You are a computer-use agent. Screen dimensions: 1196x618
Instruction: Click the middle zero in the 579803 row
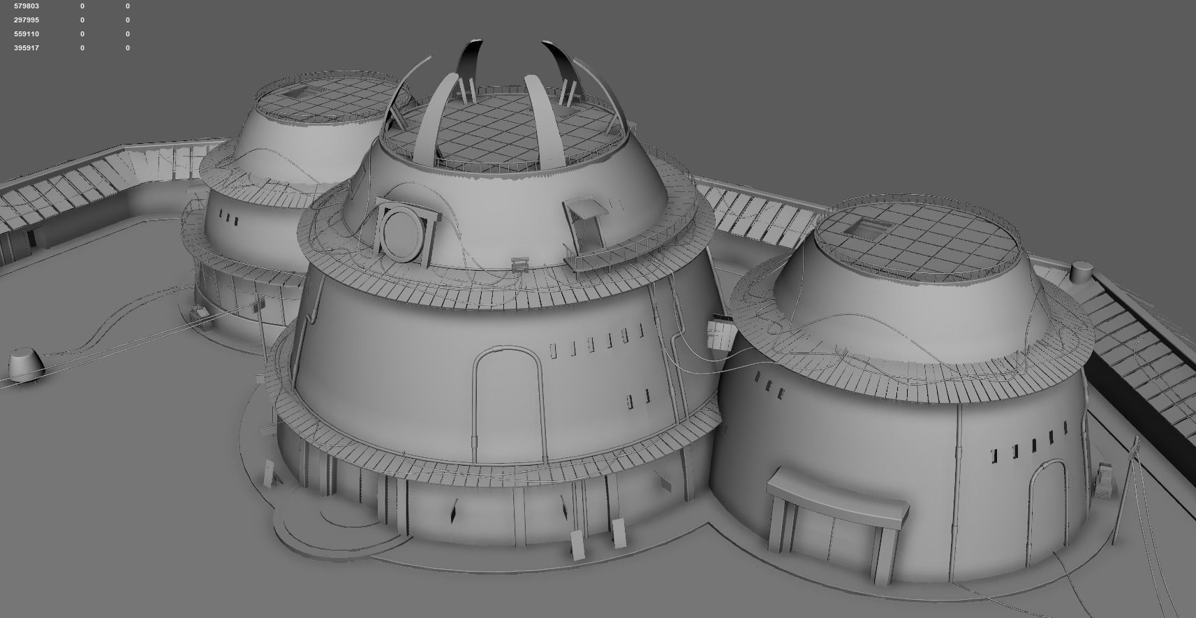(x=82, y=6)
